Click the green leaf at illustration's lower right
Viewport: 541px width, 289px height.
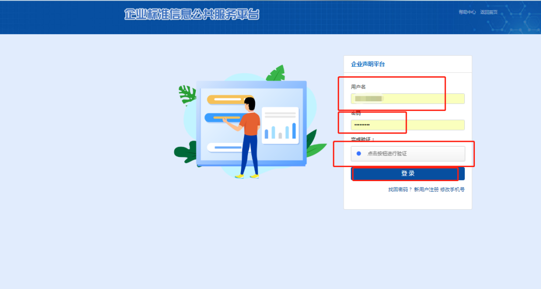tap(315, 144)
